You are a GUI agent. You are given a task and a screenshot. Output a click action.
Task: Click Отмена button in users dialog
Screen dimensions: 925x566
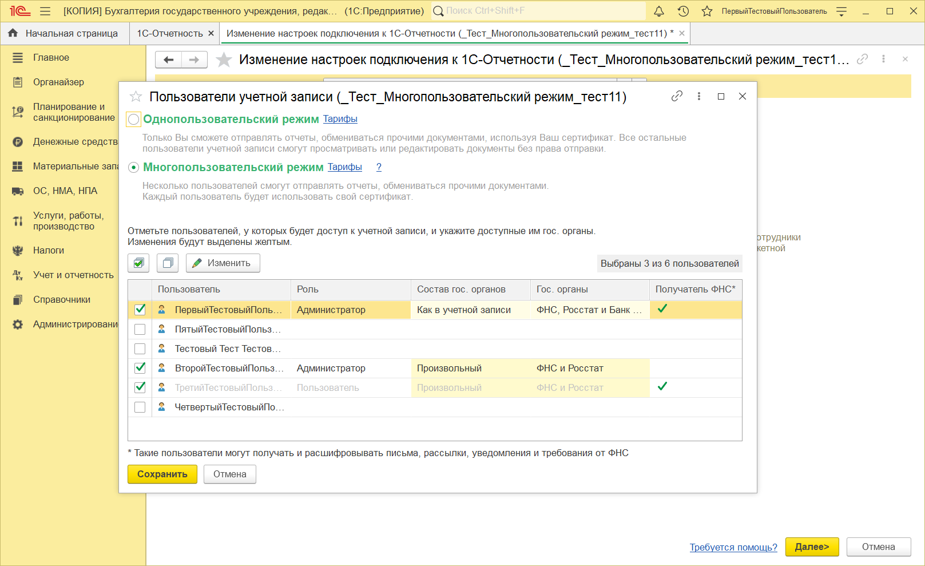230,474
